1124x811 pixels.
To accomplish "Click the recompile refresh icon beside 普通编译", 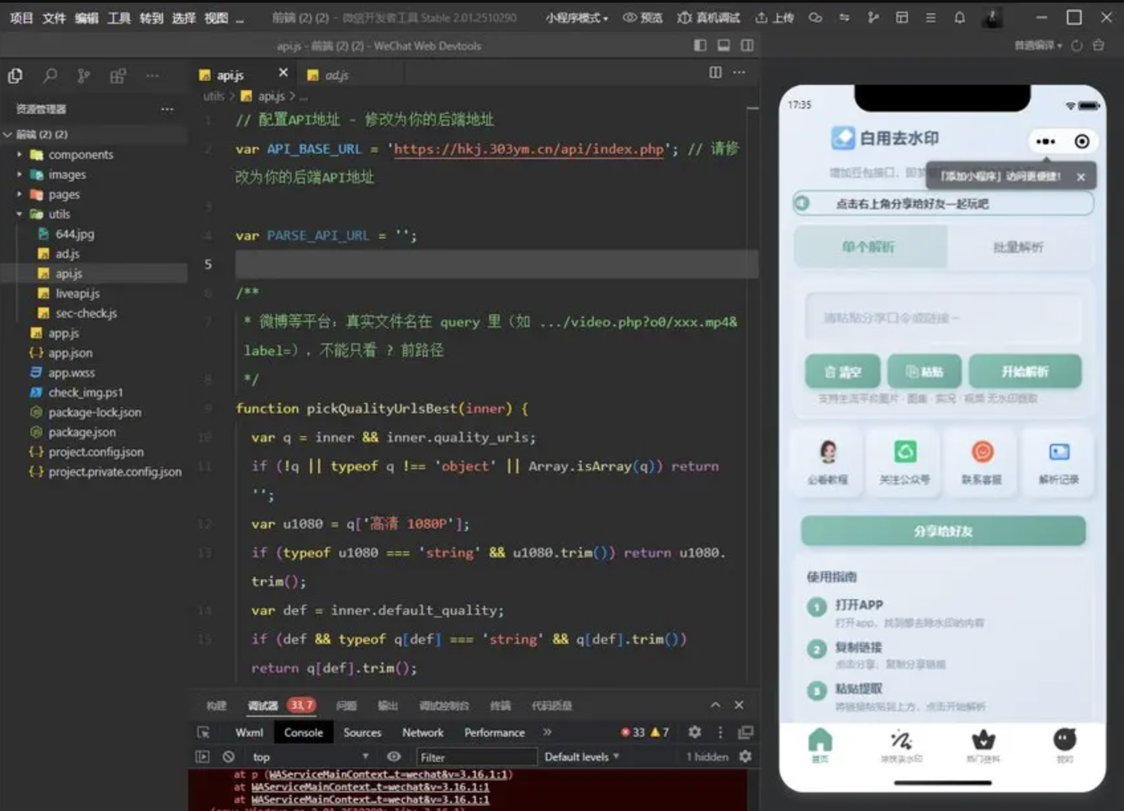I will (1077, 45).
